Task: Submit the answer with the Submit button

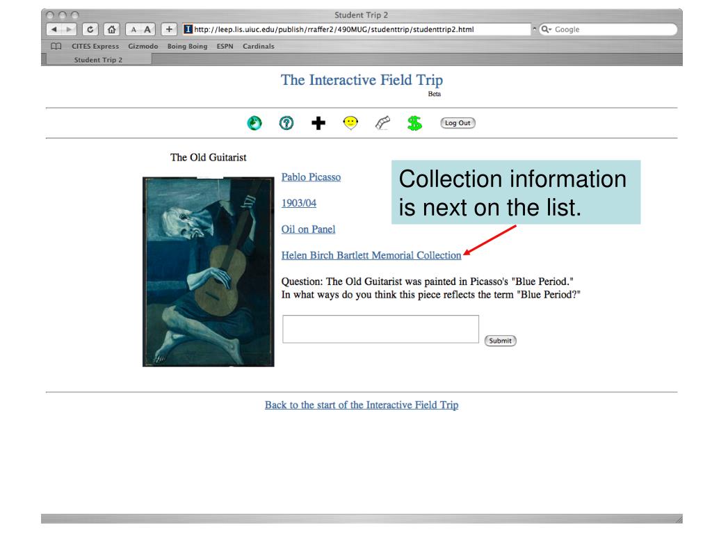Action: coord(501,341)
